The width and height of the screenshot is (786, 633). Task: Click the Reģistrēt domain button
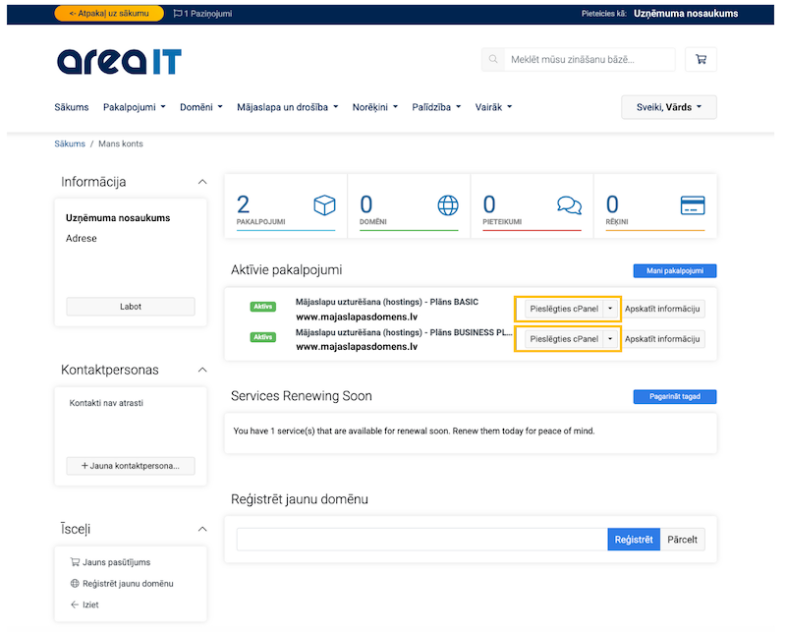[633, 540]
